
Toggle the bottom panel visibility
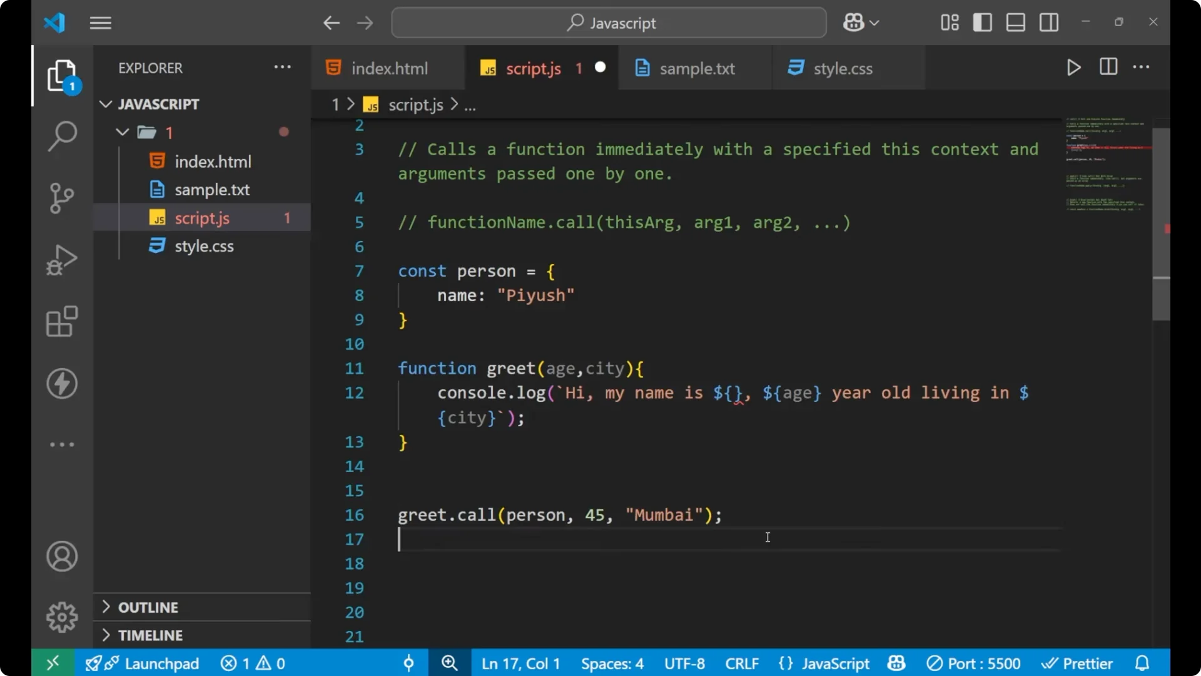tap(1015, 22)
